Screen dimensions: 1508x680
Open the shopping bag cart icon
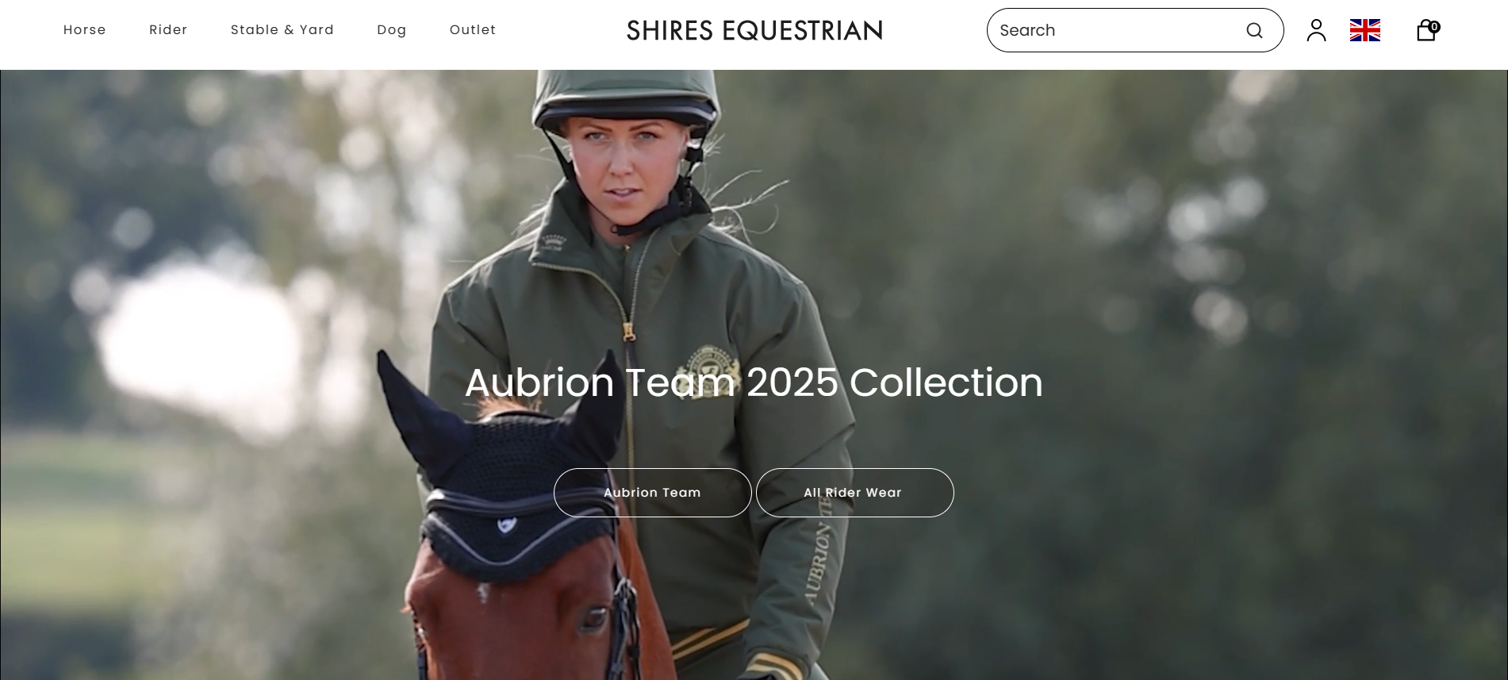pyautogui.click(x=1426, y=31)
